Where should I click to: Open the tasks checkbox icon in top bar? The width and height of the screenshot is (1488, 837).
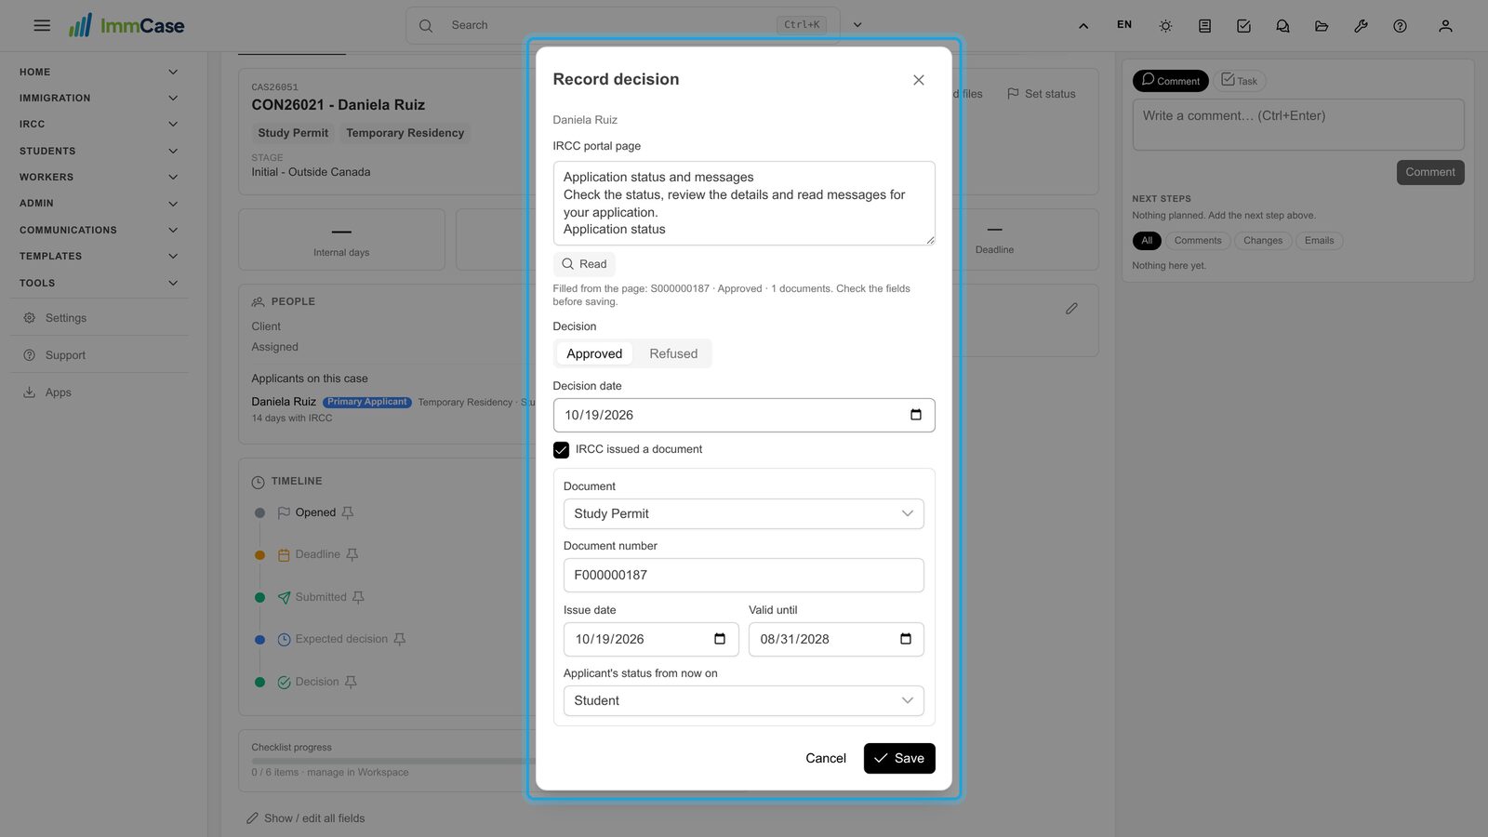click(x=1243, y=26)
